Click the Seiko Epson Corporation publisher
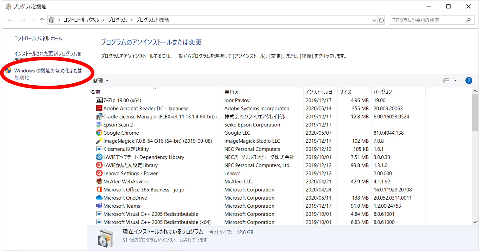The height and width of the screenshot is (251, 479). [252, 125]
